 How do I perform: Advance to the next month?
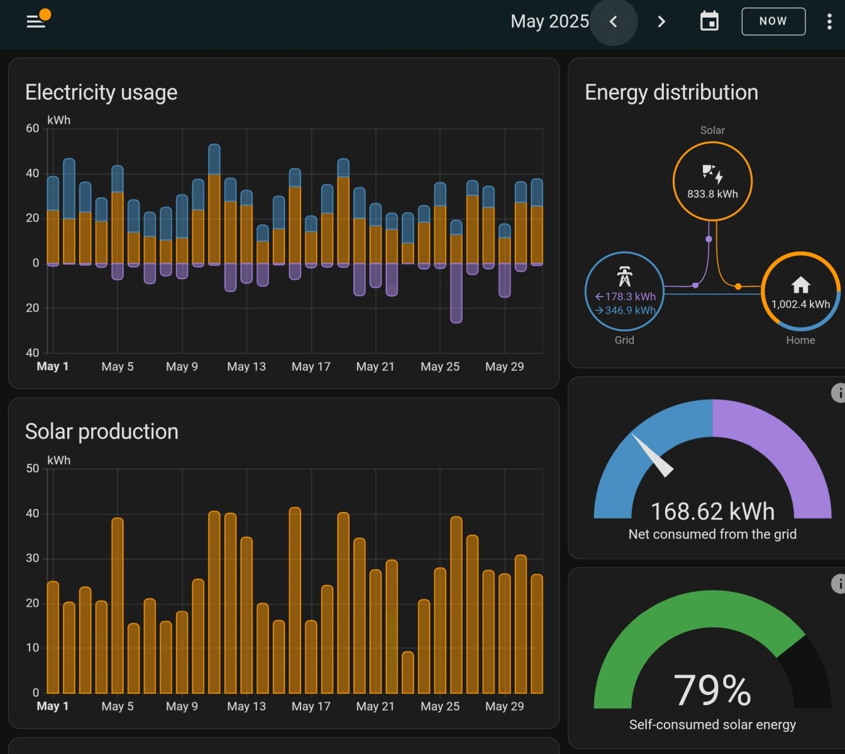(661, 22)
